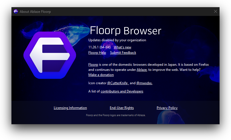Click the version text 11.26.1 (64-bit)
Image resolution: width=231 pixels, height=140 pixels.
pyautogui.click(x=99, y=47)
